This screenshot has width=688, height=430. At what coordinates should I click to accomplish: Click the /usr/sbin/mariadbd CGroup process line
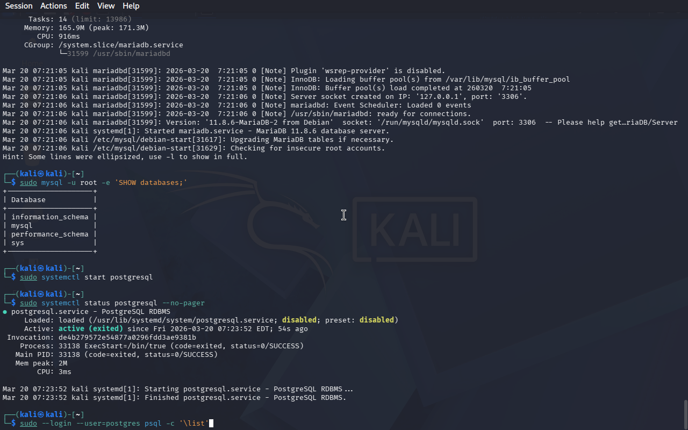tap(118, 54)
